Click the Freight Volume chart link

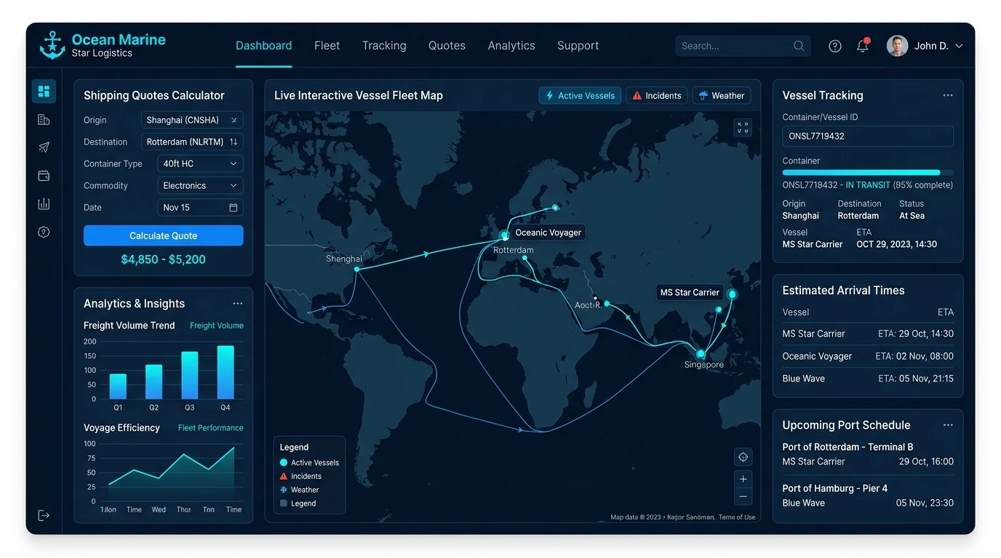pos(217,325)
